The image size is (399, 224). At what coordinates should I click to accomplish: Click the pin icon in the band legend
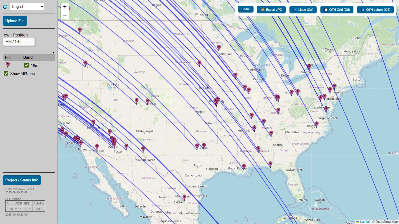click(8, 65)
